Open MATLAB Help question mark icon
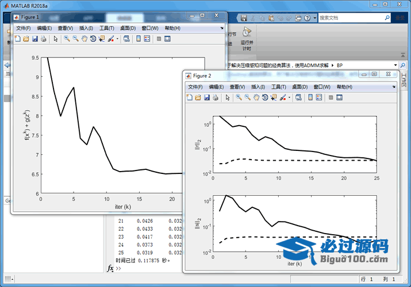411x287 pixels. coord(308,18)
